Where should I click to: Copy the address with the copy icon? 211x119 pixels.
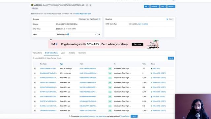point(87,5)
